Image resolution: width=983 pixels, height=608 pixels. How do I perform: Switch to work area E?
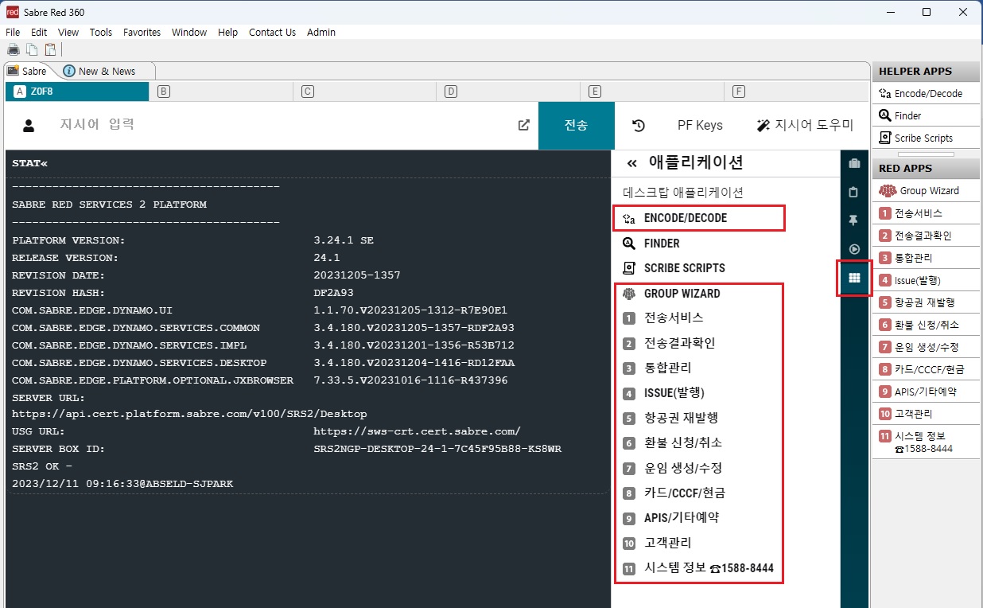pos(652,92)
